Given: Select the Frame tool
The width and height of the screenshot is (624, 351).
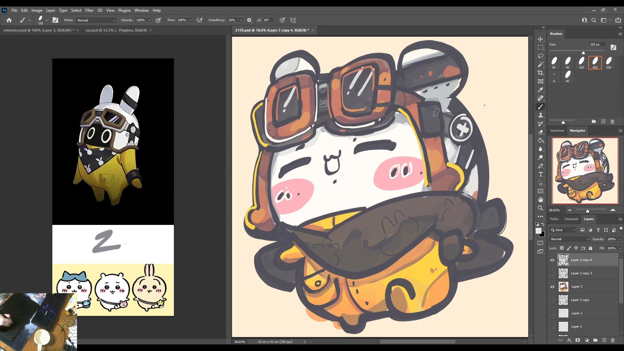Looking at the screenshot, I should click(540, 81).
